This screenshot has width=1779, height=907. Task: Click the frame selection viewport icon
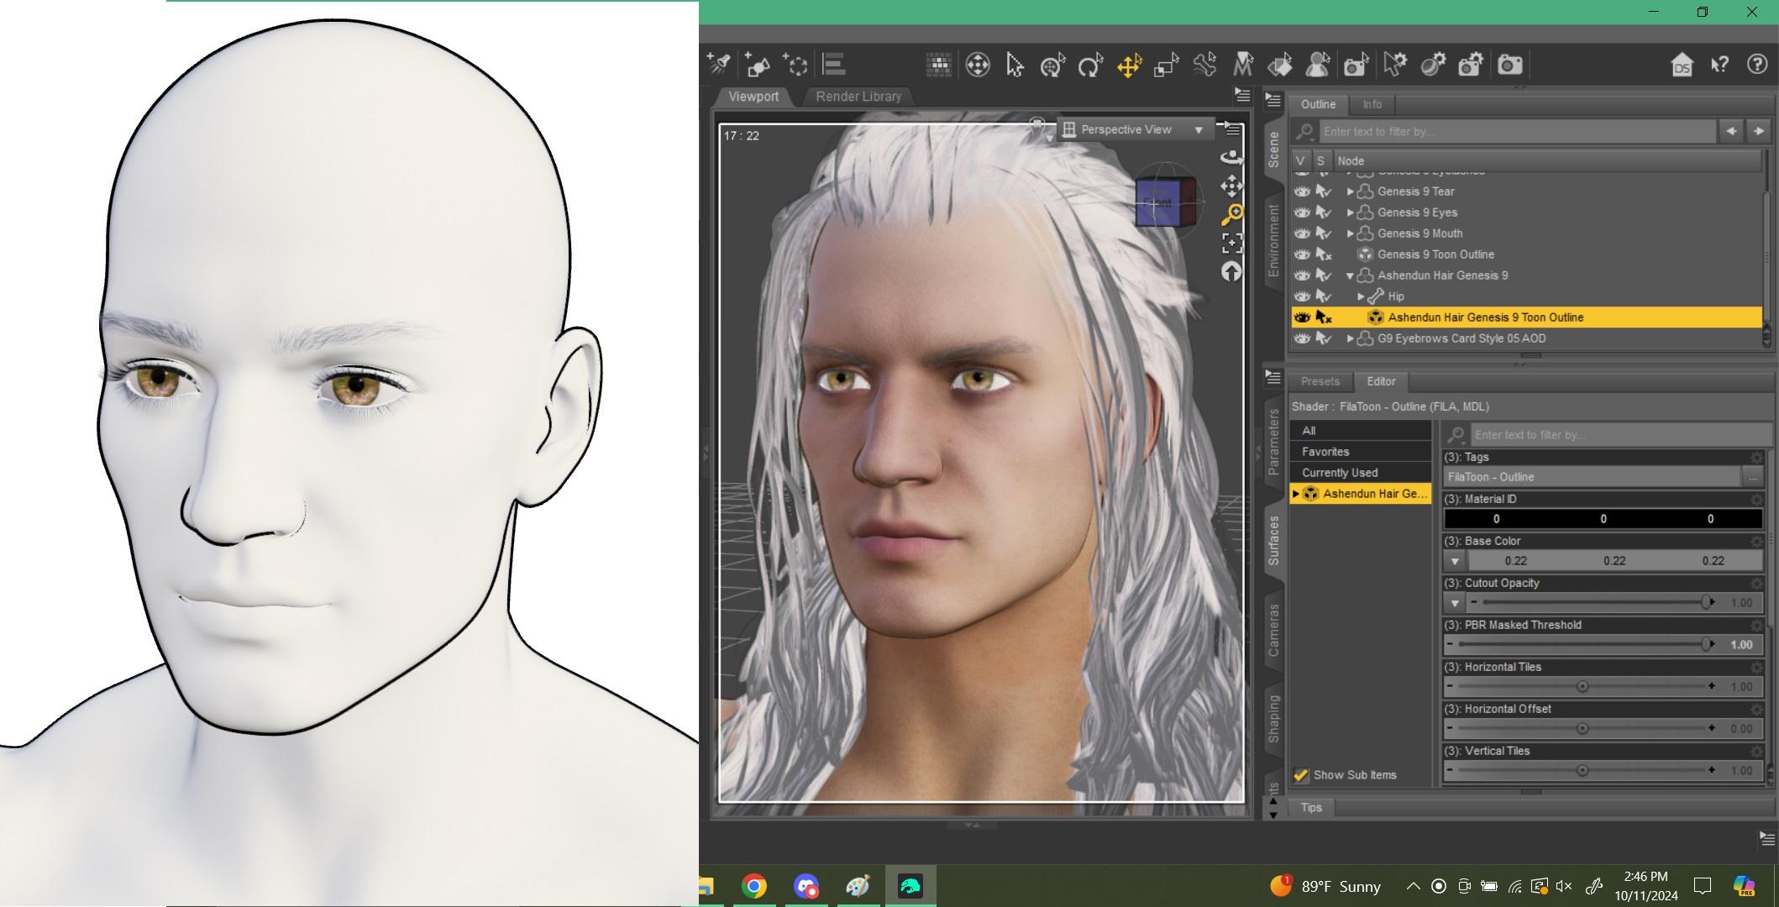pos(1231,244)
